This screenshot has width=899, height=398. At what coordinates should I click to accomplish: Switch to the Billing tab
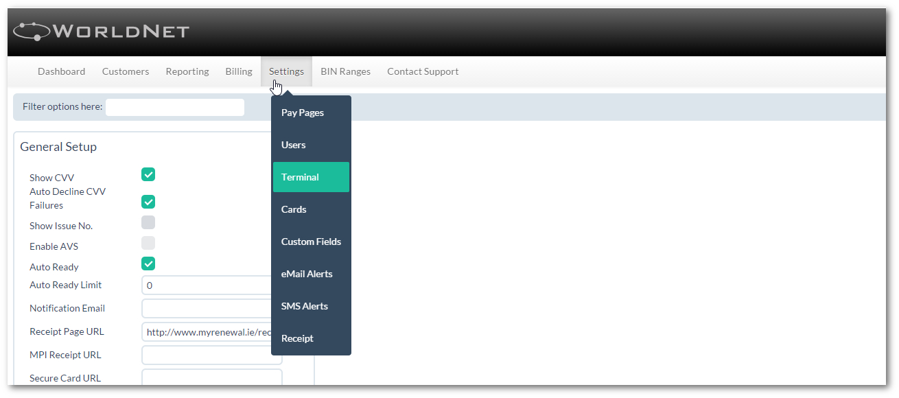[x=239, y=71]
